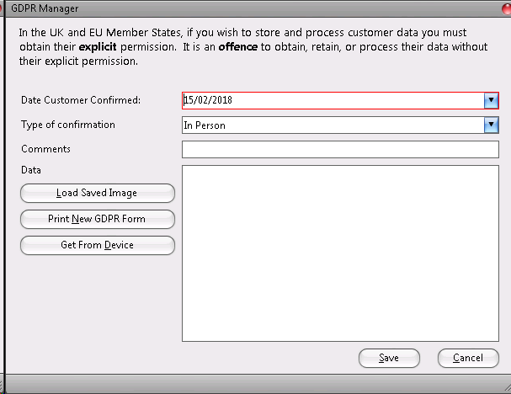Viewport: 511px width, 394px height.
Task: Click the Get From Device button
Action: click(x=98, y=245)
